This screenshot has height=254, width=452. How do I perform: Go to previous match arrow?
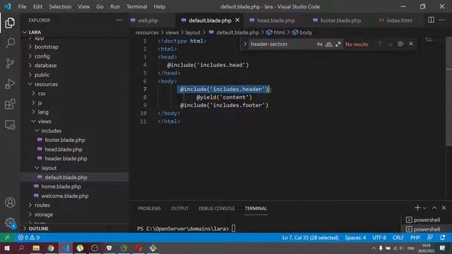coord(380,44)
